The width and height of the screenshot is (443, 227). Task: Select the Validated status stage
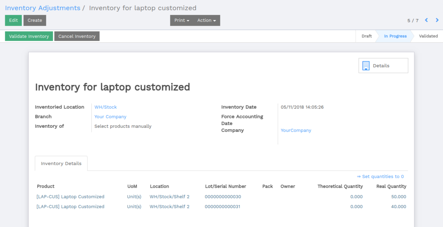point(428,36)
